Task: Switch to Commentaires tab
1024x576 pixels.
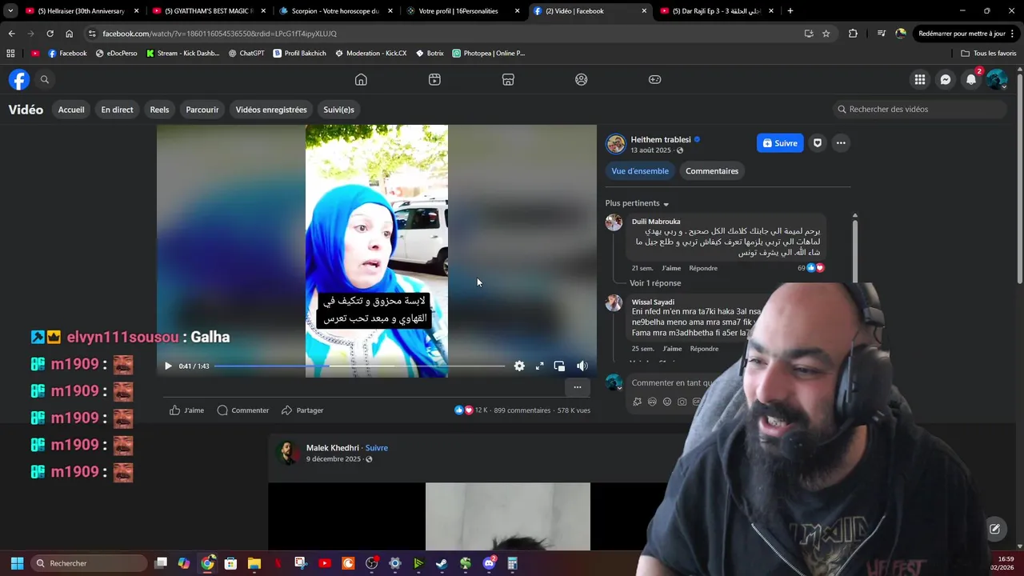Action: [x=712, y=171]
